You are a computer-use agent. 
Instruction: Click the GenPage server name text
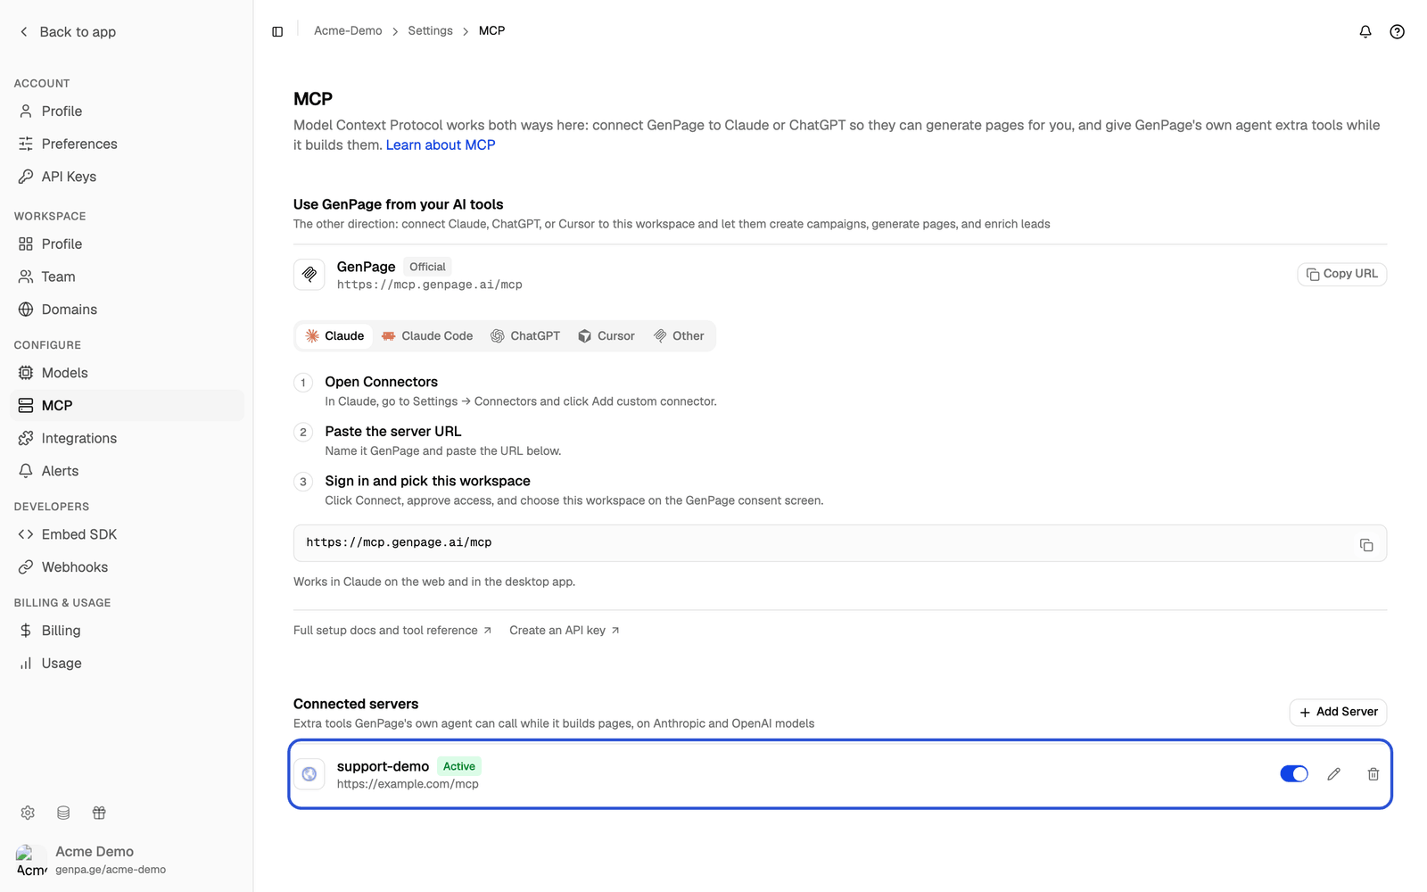(366, 267)
